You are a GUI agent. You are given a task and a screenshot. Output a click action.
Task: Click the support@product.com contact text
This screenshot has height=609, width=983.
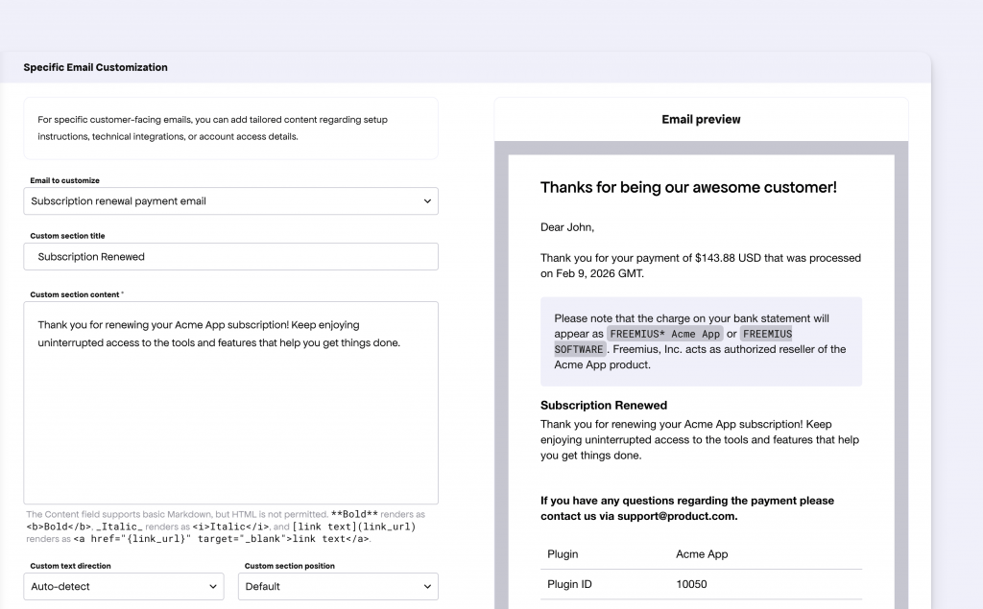676,516
